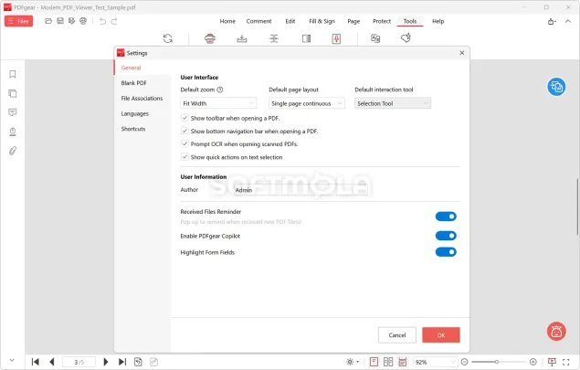Open the attachments paperclip sidebar panel
The width and height of the screenshot is (580, 370).
click(13, 151)
